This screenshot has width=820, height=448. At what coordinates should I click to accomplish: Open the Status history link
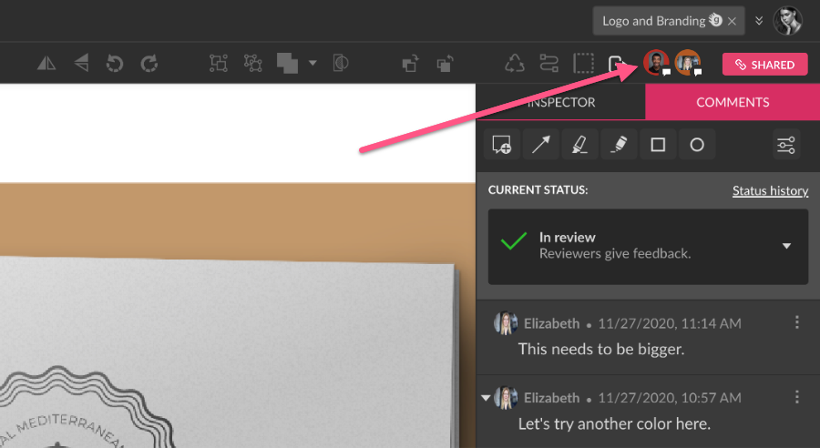tap(770, 190)
